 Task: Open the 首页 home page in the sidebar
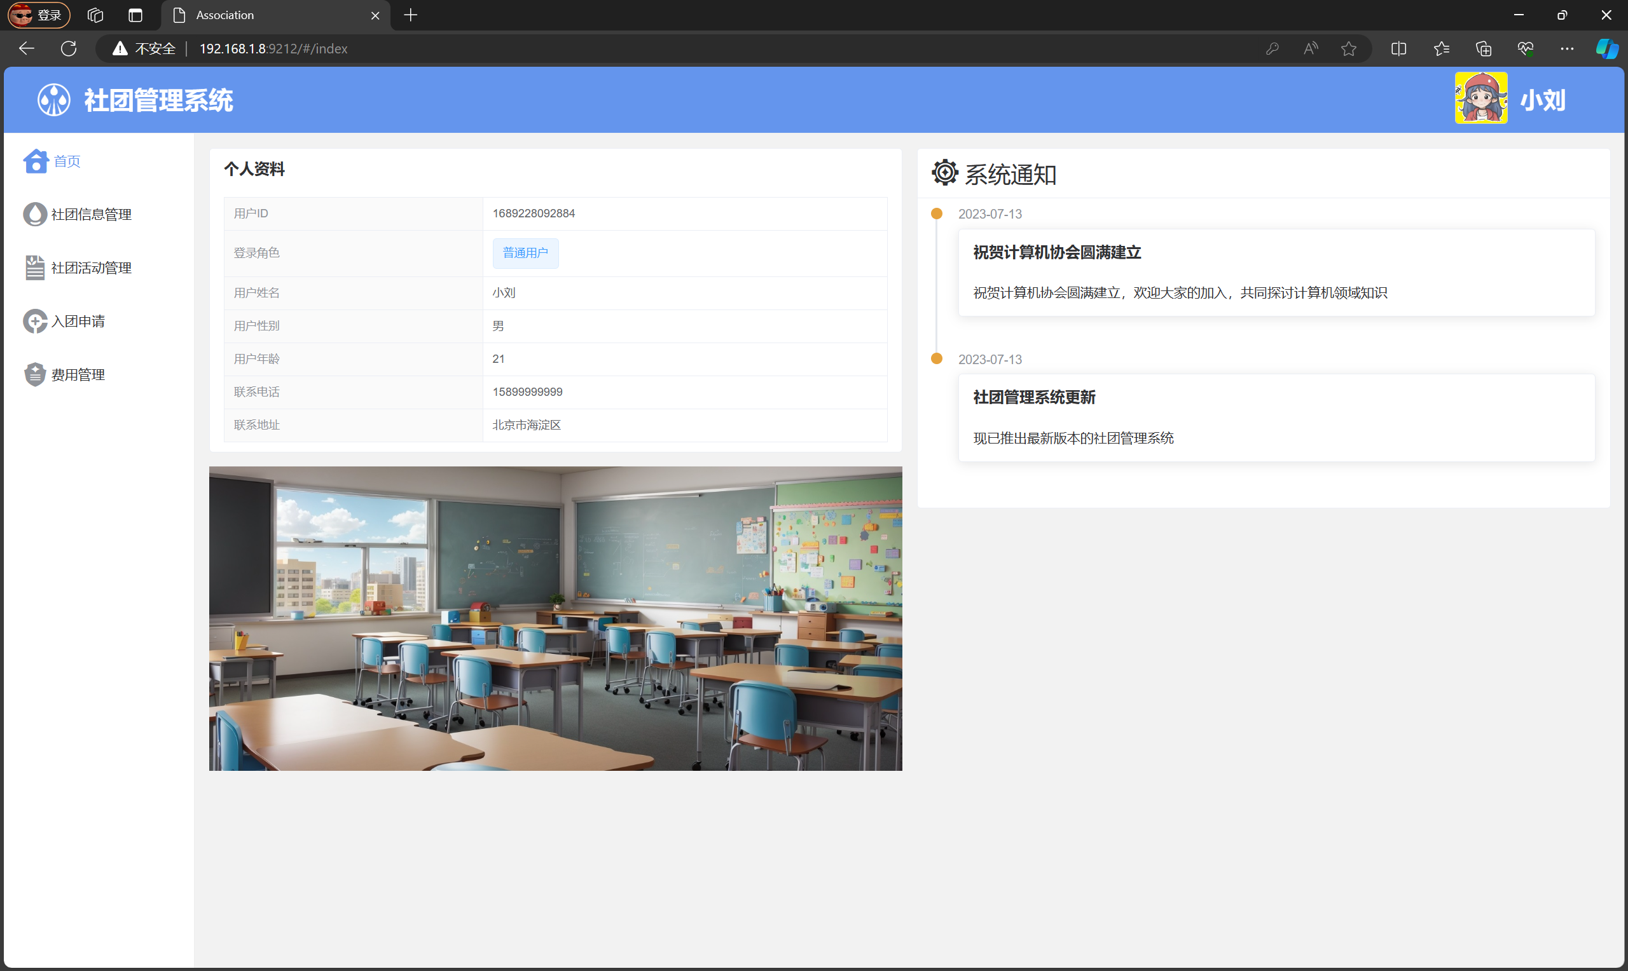point(66,161)
